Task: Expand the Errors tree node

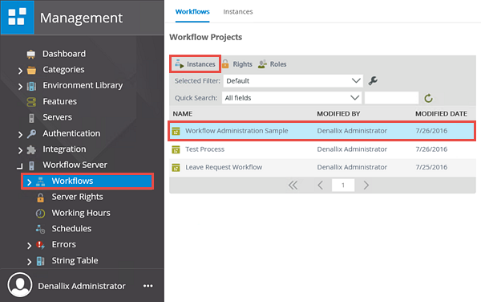Action: (29, 246)
